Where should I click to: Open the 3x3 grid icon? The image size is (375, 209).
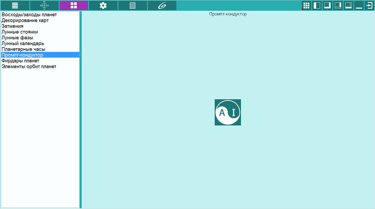[306, 5]
